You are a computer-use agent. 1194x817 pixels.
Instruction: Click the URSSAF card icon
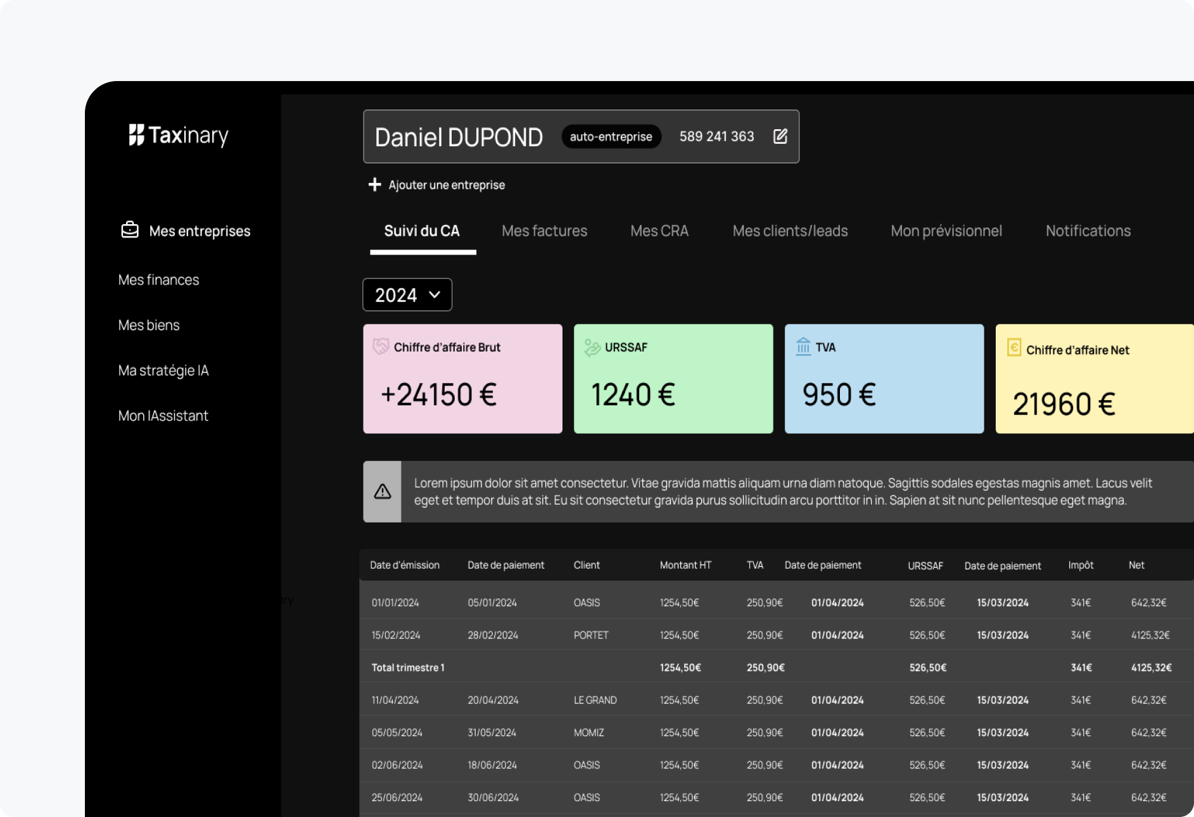click(592, 347)
